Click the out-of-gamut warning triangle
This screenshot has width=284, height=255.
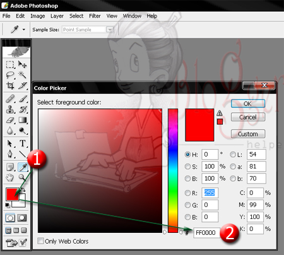220,113
